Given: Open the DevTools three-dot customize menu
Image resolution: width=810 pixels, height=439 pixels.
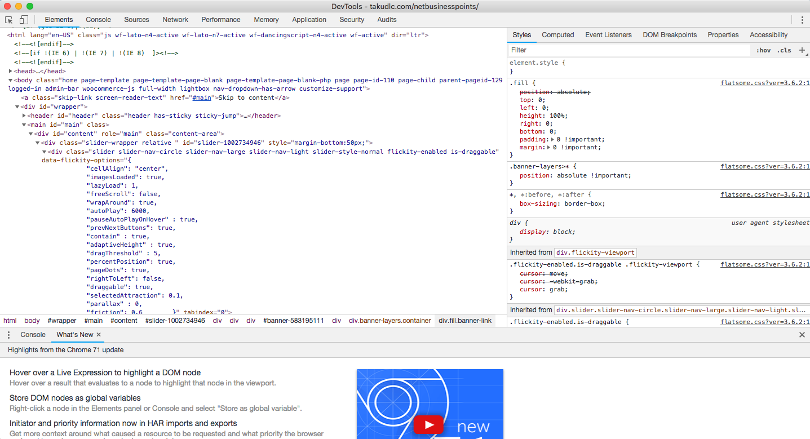Looking at the screenshot, I should pyautogui.click(x=802, y=20).
